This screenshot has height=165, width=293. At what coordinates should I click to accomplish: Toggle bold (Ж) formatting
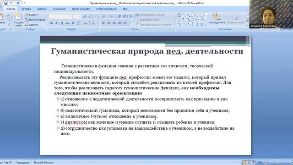tap(51, 23)
